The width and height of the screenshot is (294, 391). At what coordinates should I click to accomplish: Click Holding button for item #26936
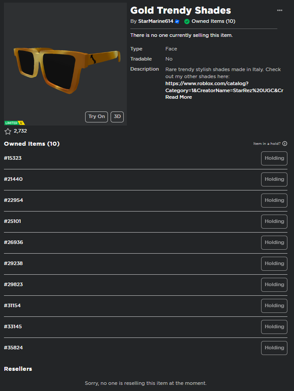pyautogui.click(x=274, y=243)
